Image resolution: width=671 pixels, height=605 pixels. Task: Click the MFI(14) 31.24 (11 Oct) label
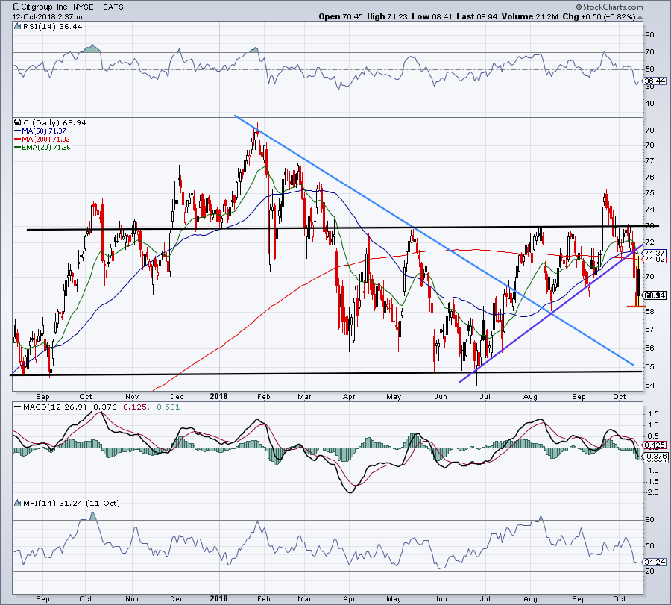(x=71, y=503)
